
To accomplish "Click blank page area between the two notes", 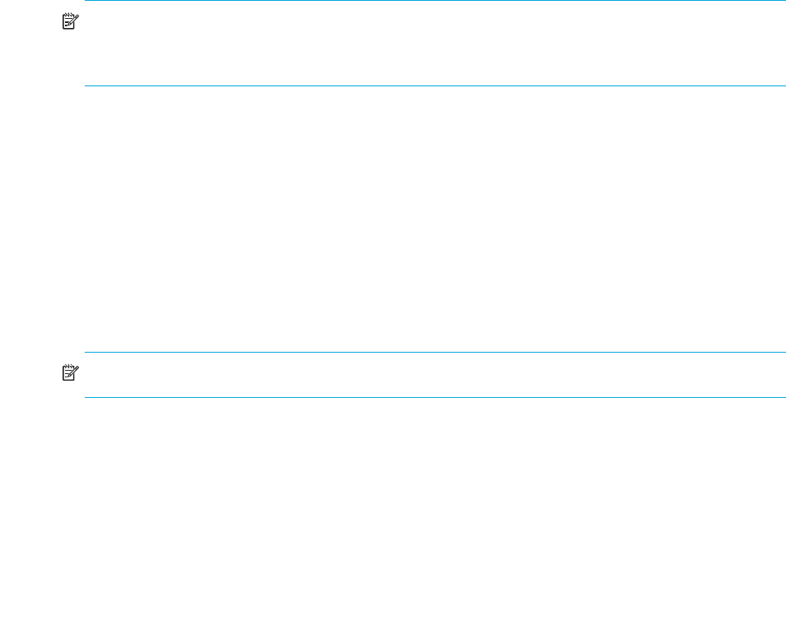I will point(435,219).
